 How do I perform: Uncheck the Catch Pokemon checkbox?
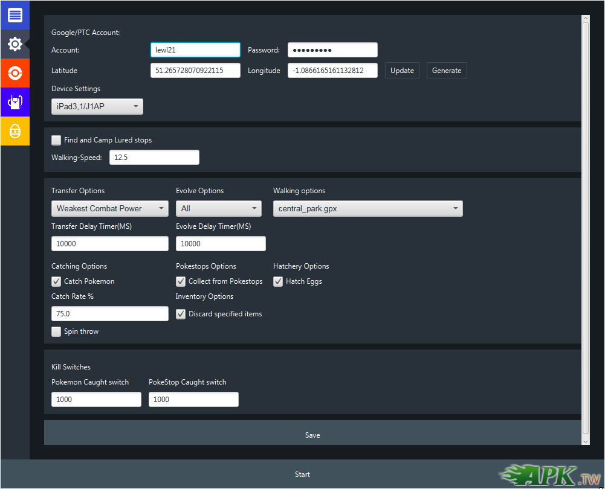[x=56, y=281]
